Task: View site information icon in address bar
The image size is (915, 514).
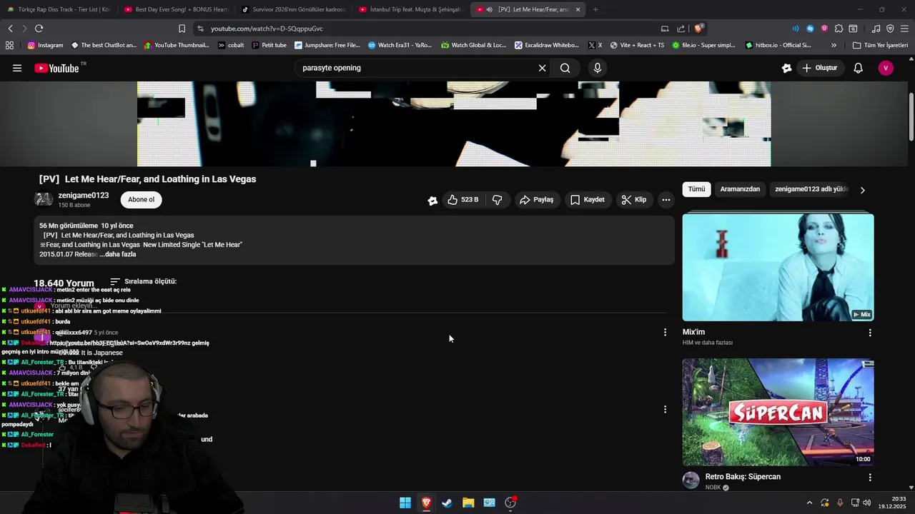Action: [200, 29]
